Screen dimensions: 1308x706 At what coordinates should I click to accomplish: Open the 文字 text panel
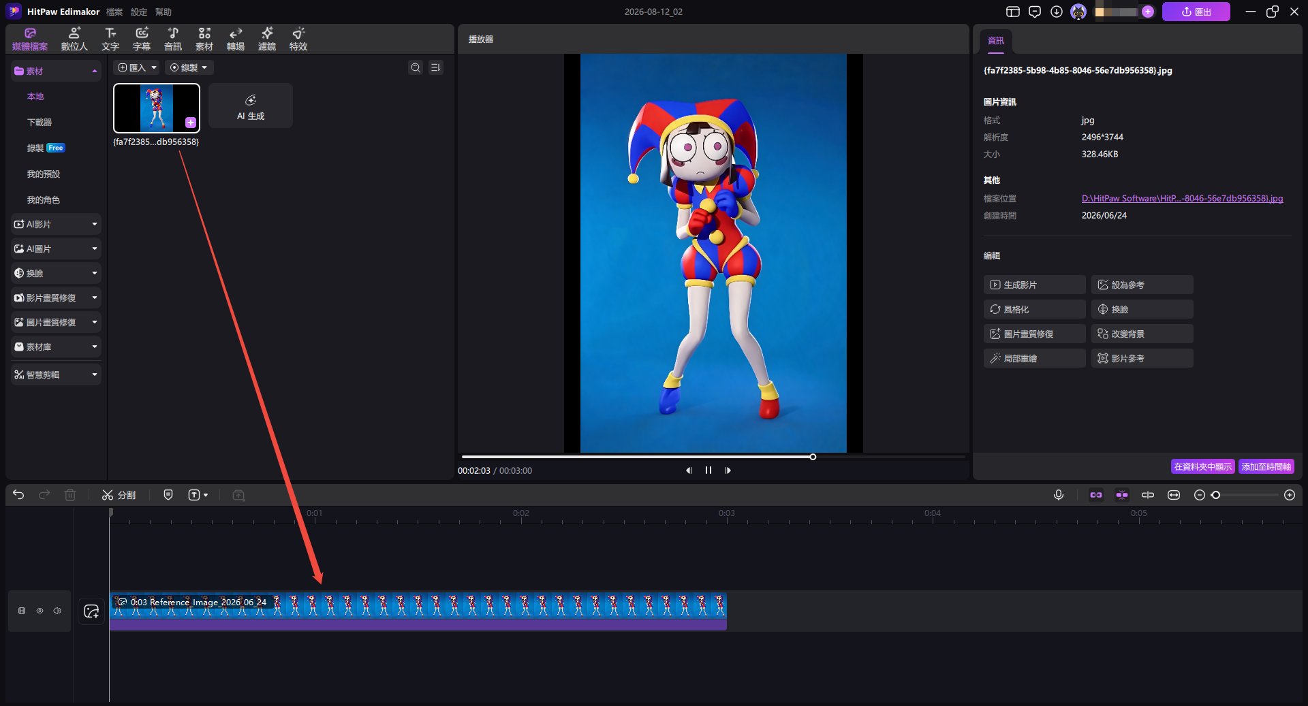tap(110, 39)
